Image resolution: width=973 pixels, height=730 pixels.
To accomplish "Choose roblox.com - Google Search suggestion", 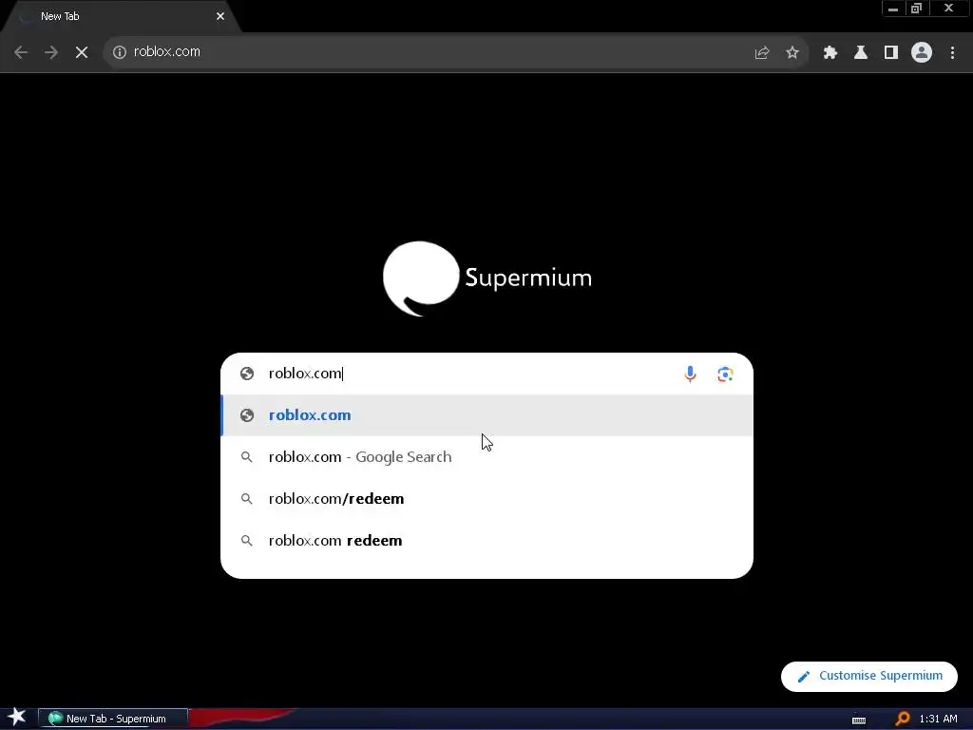I will [x=487, y=457].
